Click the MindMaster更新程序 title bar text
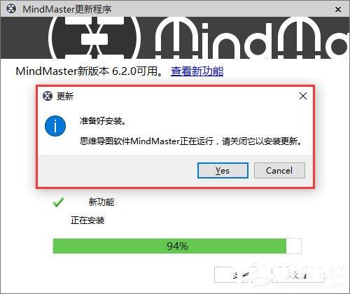This screenshot has height=294, width=350. coord(67,9)
